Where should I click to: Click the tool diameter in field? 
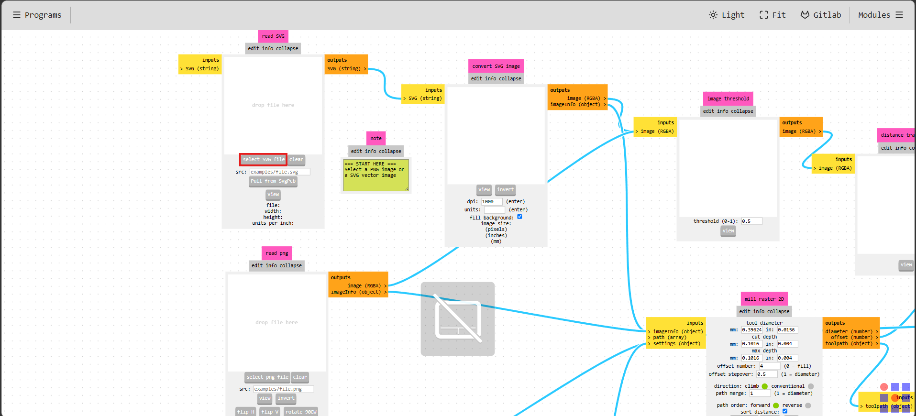pyautogui.click(x=787, y=330)
